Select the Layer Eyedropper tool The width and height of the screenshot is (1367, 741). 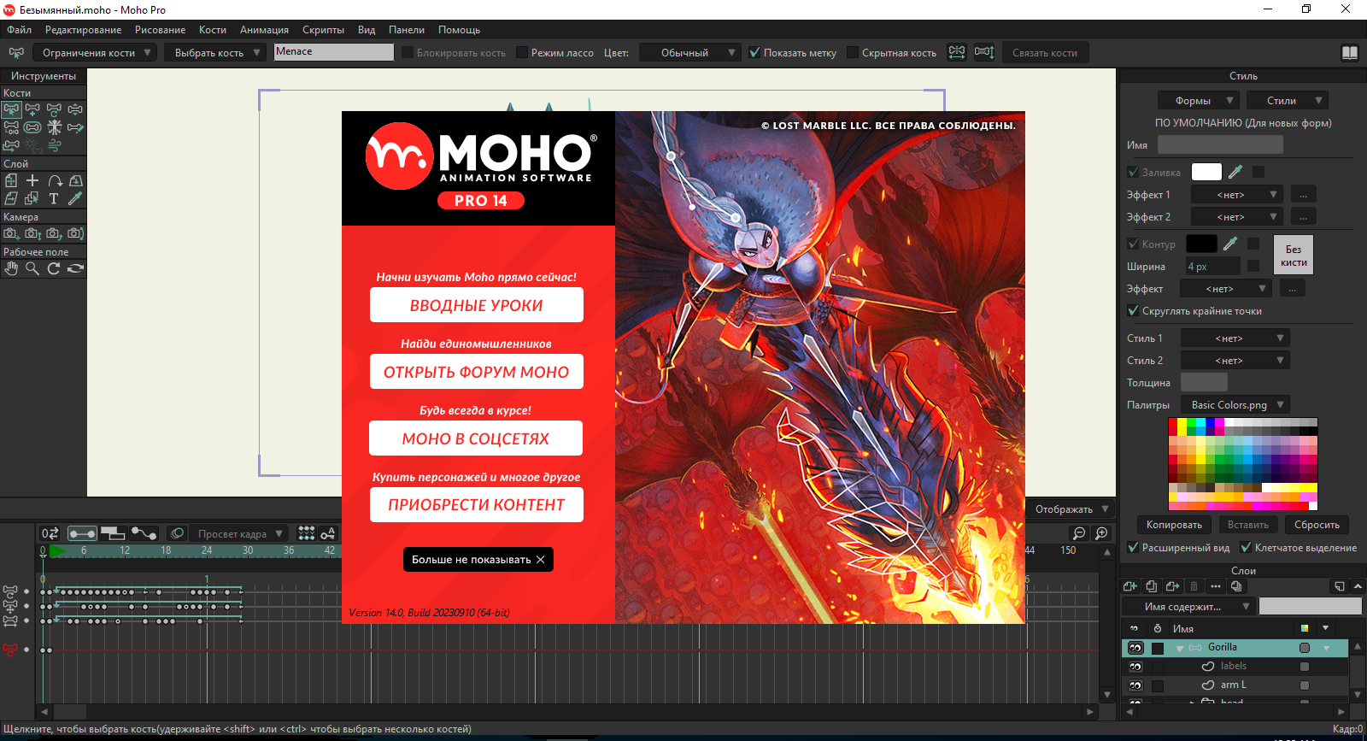pyautogui.click(x=75, y=198)
